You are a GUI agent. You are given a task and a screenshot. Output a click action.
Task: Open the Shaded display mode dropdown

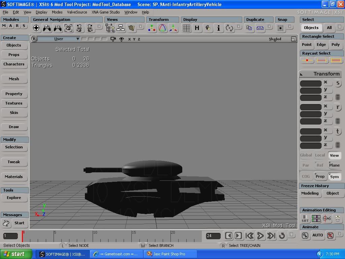point(275,39)
